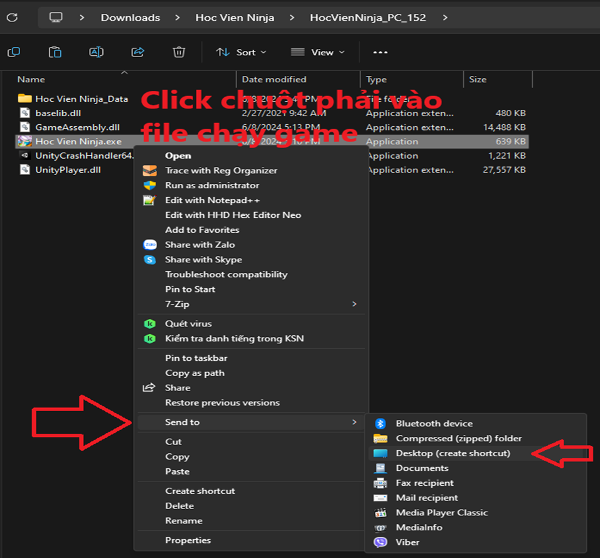Expand the 7-Zip submenu
The image size is (600, 558).
354,304
